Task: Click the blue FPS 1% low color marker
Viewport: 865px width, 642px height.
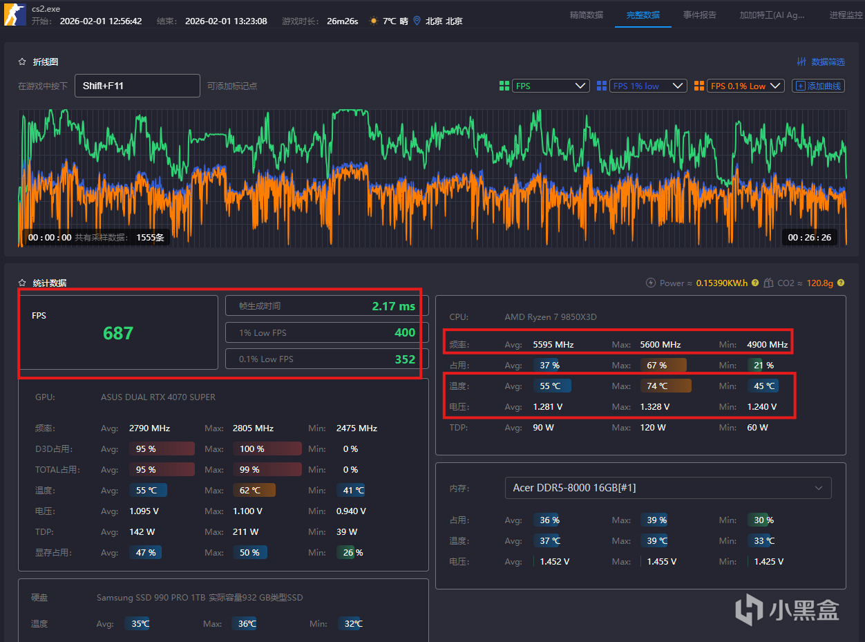Action: tap(602, 86)
